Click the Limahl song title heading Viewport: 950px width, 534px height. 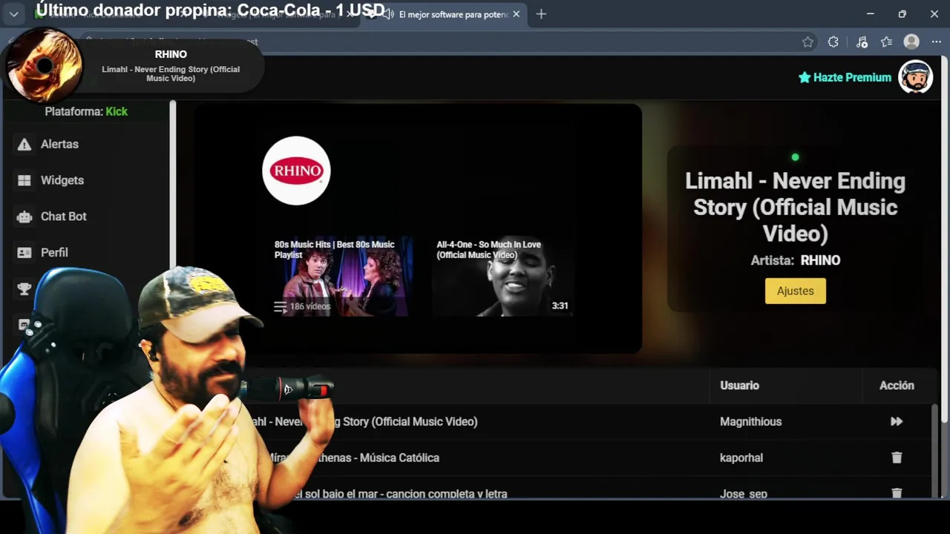795,207
